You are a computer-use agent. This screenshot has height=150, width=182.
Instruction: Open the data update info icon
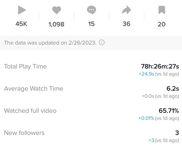tap(102, 43)
